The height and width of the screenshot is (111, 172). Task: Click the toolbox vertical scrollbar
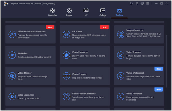[167, 61]
